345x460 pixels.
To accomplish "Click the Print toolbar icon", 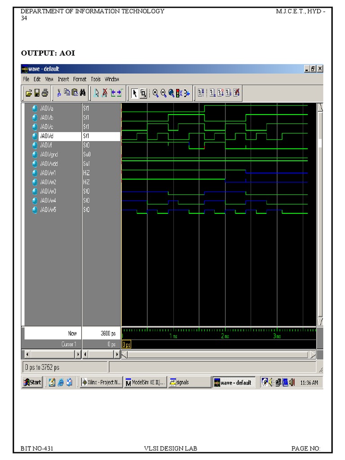I will click(x=44, y=93).
